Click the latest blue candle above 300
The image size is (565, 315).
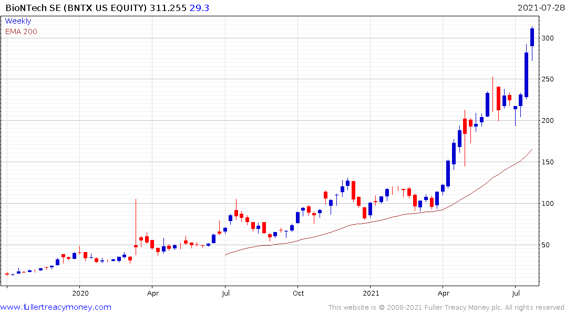coord(532,37)
